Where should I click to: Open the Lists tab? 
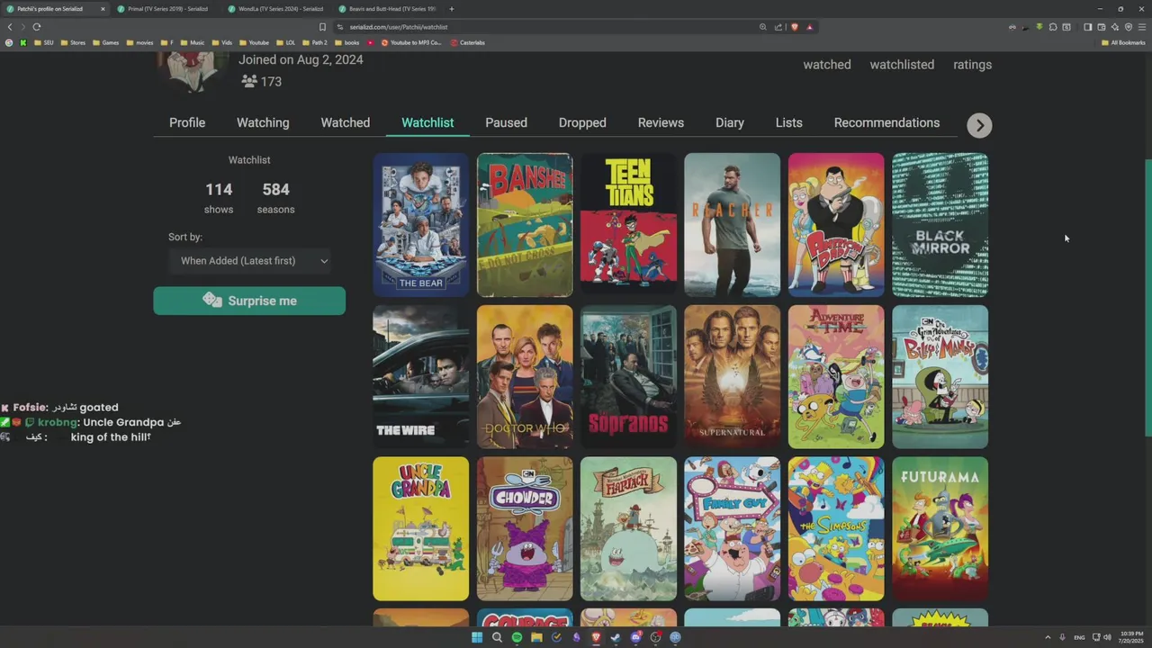[788, 122]
